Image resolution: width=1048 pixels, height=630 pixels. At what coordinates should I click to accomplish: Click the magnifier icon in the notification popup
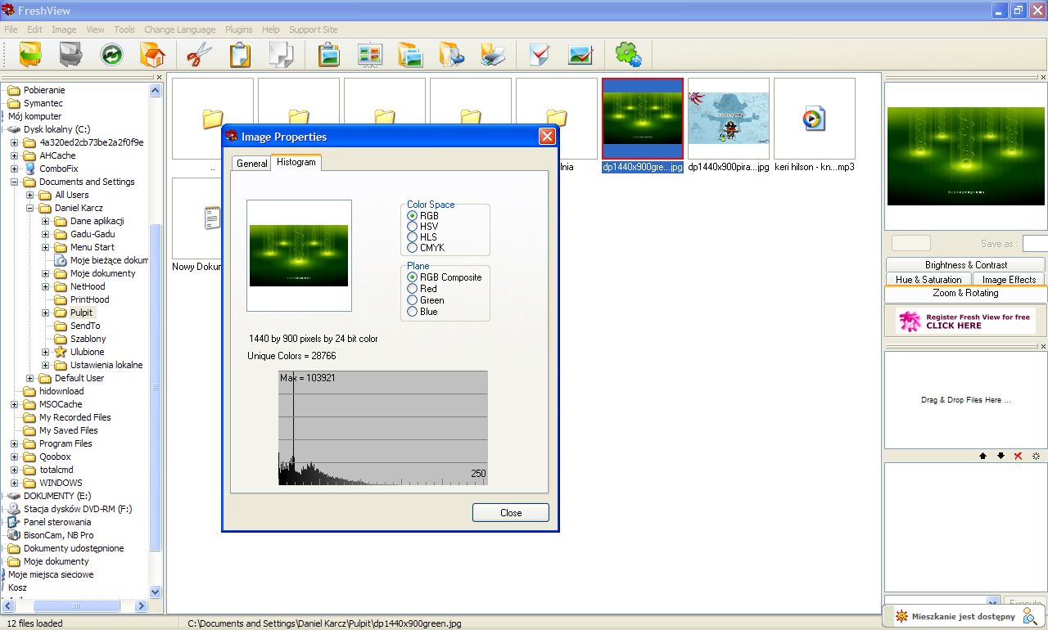(1028, 617)
